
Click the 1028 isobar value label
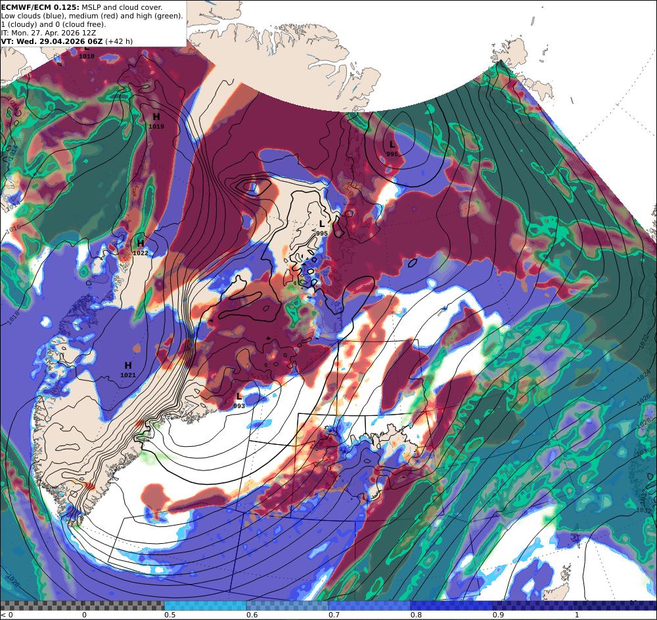(644, 423)
